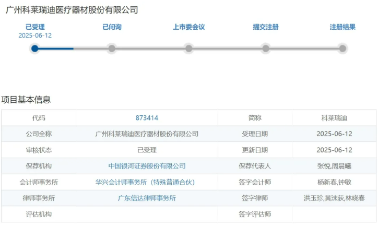This screenshot has height=227, width=378.
Task: Click the 签字会计师 label cell
Action: click(x=255, y=182)
